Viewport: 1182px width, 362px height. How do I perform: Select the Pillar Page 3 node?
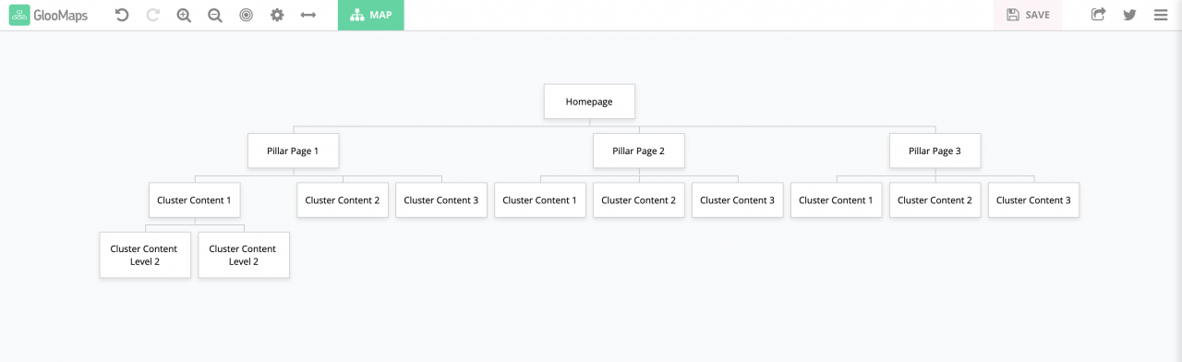[935, 151]
